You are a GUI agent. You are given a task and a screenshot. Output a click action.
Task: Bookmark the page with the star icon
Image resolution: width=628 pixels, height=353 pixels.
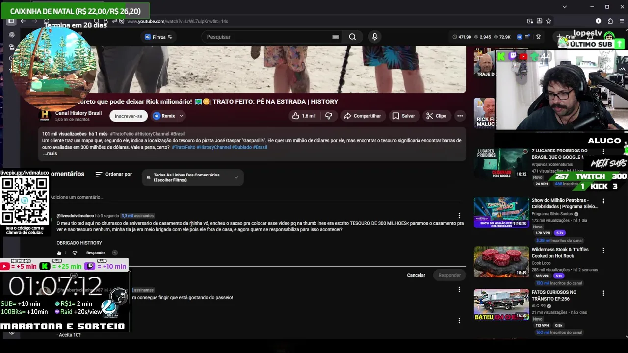point(549,21)
